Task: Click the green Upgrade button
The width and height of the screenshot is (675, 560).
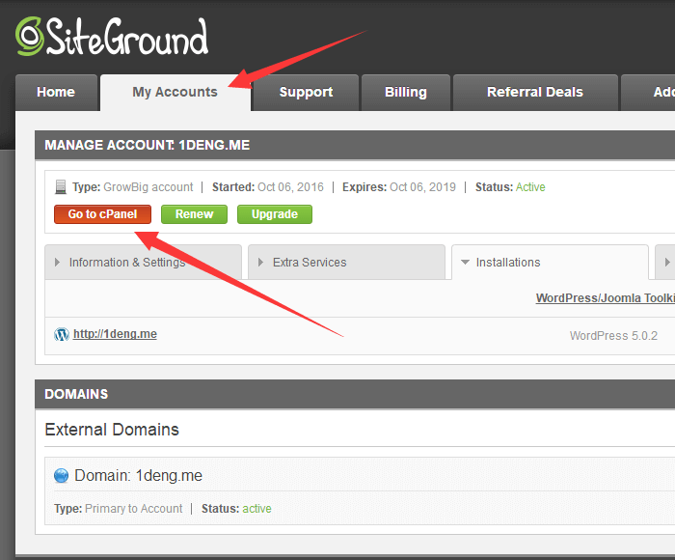Action: (x=275, y=214)
